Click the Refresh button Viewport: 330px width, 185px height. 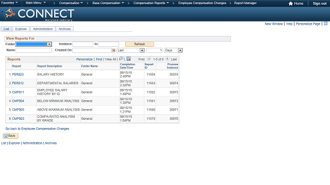[x=140, y=44]
